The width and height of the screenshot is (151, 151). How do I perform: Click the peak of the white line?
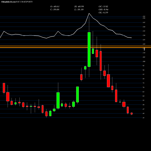[x=89, y=13]
